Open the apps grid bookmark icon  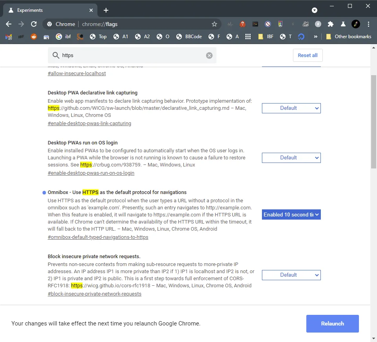[x=248, y=37]
